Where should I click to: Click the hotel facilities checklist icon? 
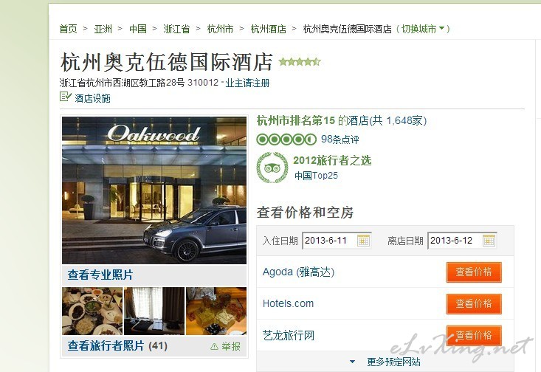tap(65, 97)
